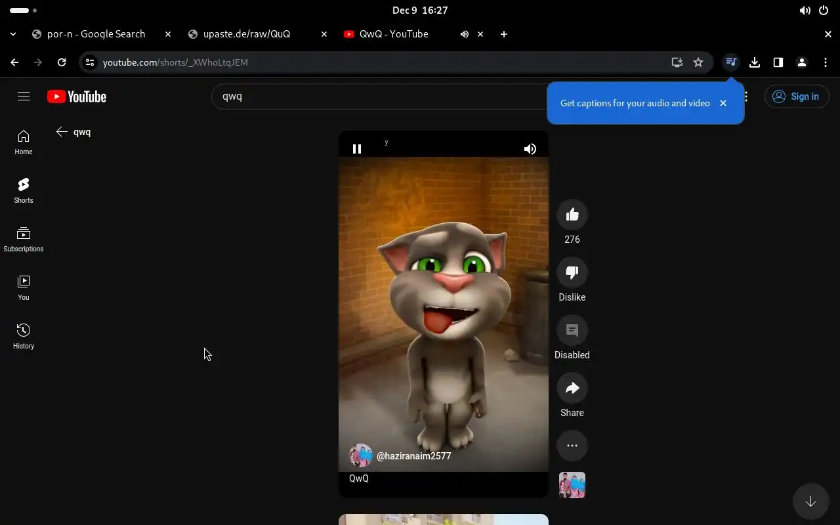Screen dimensions: 840x525
Task: Close the upaste.de tab
Action: 324,34
